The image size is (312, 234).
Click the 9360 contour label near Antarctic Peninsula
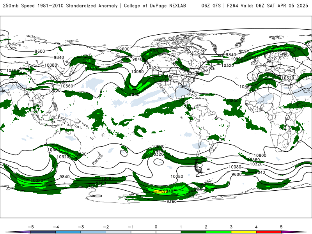(171, 202)
